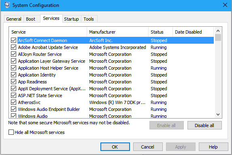Uncheck ArcSoft Connect Daemon service

[x=13, y=40]
